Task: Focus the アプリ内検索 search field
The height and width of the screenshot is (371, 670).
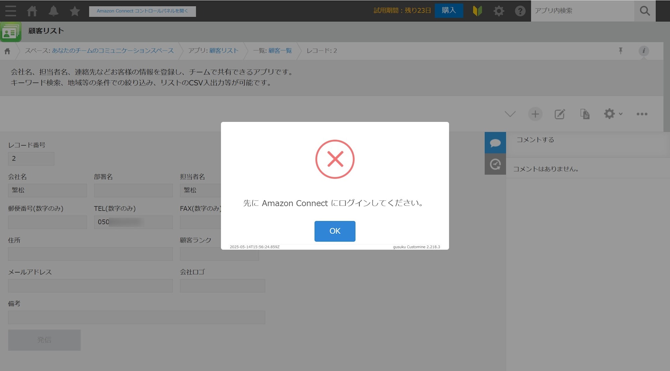Action: pos(583,11)
